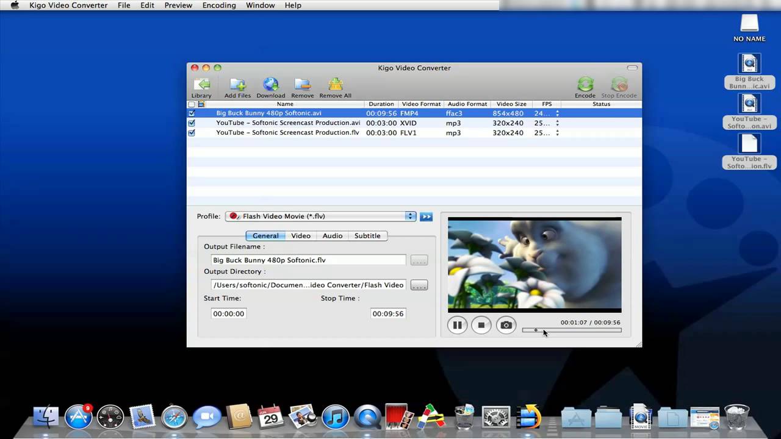Open the Library toolbar icon
781x439 pixels.
point(201,88)
